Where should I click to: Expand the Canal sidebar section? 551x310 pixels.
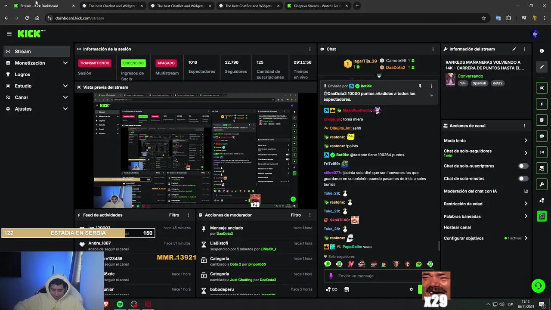tap(65, 97)
